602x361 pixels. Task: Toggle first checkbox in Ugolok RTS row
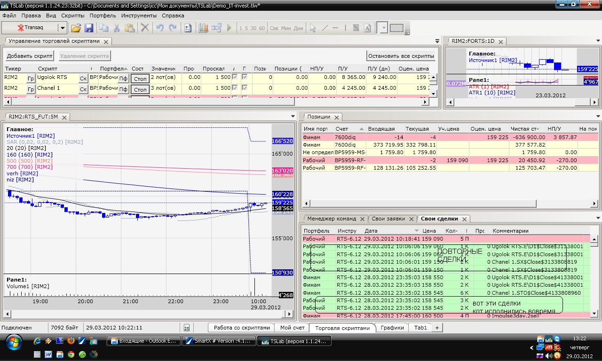coord(235,77)
